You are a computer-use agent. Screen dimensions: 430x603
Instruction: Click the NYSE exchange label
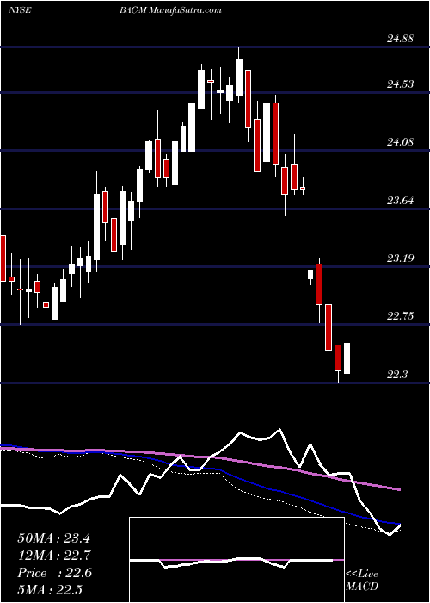click(x=20, y=9)
